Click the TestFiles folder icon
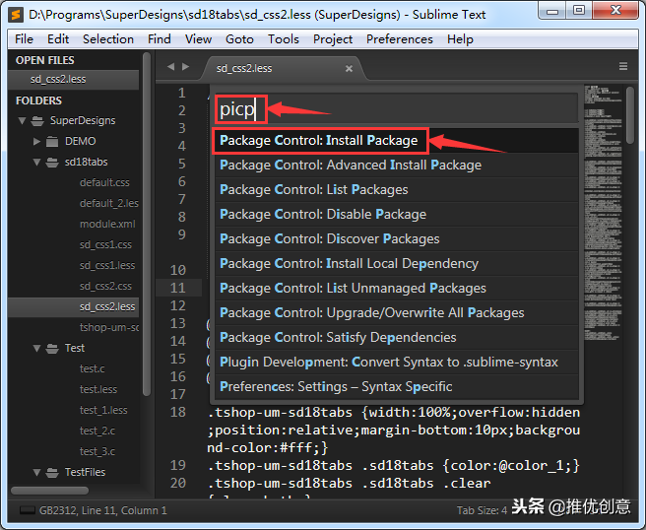The width and height of the screenshot is (646, 530). 52,472
